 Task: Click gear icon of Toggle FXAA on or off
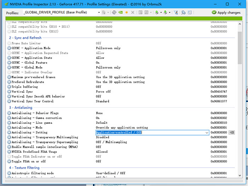click(9, 161)
